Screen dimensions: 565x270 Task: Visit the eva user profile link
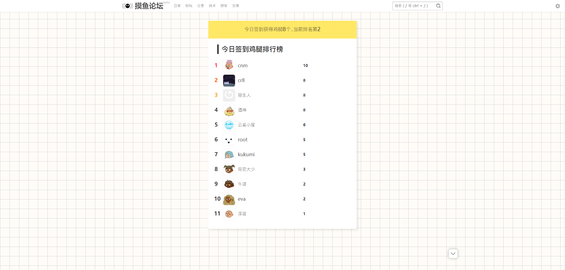[242, 199]
